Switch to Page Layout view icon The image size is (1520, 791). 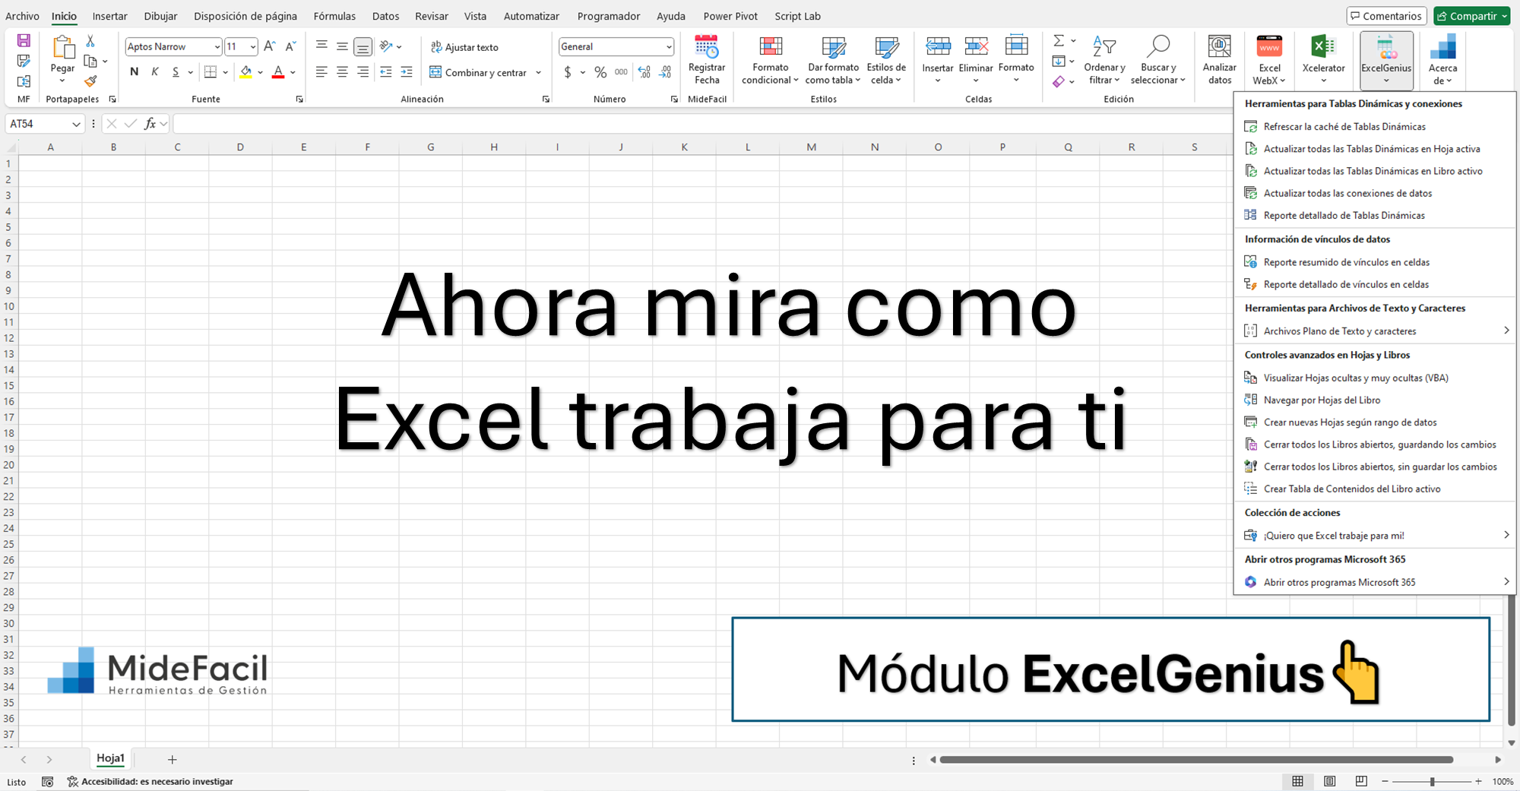point(1329,781)
